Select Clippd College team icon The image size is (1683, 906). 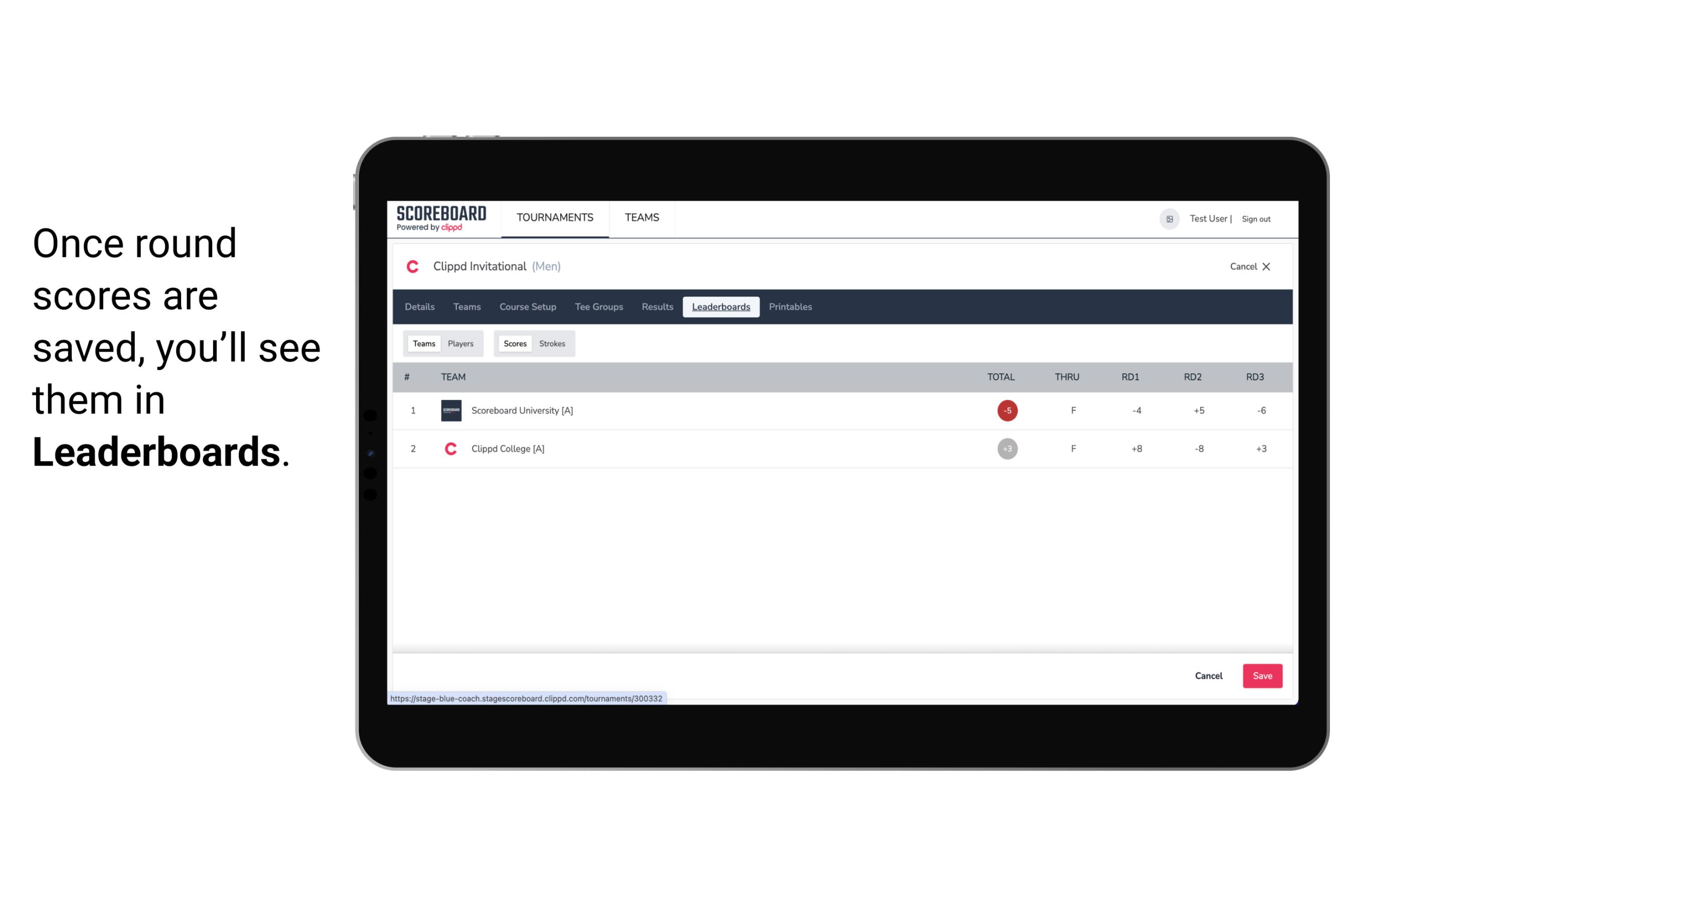450,447
